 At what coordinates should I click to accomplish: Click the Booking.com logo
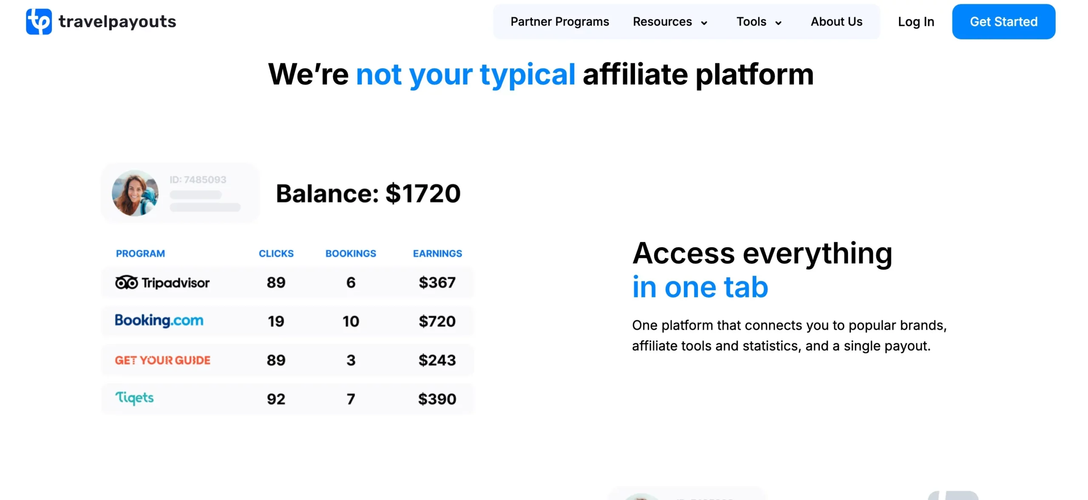159,321
